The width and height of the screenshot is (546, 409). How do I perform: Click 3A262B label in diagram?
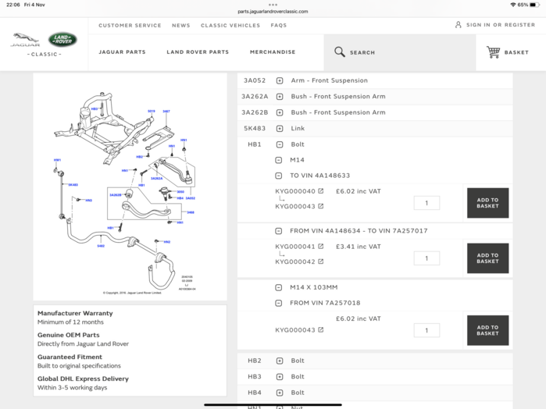click(x=115, y=194)
